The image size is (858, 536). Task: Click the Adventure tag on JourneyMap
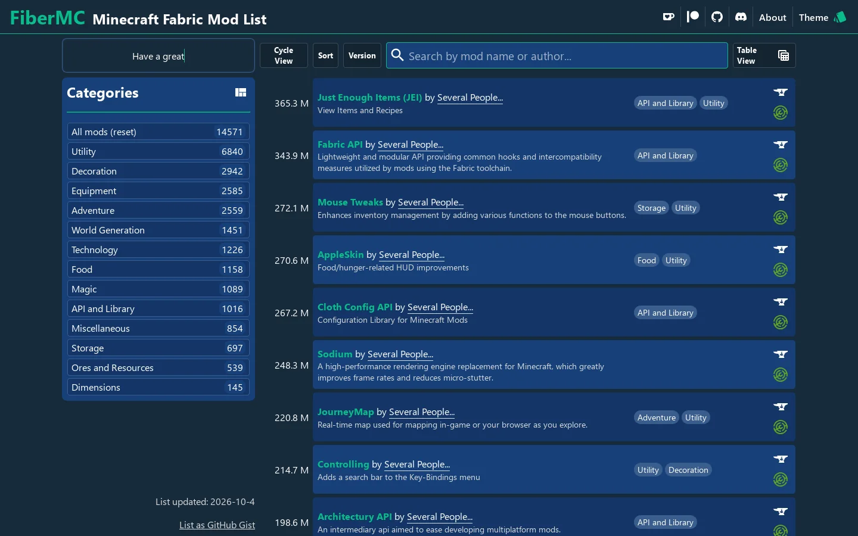click(657, 417)
